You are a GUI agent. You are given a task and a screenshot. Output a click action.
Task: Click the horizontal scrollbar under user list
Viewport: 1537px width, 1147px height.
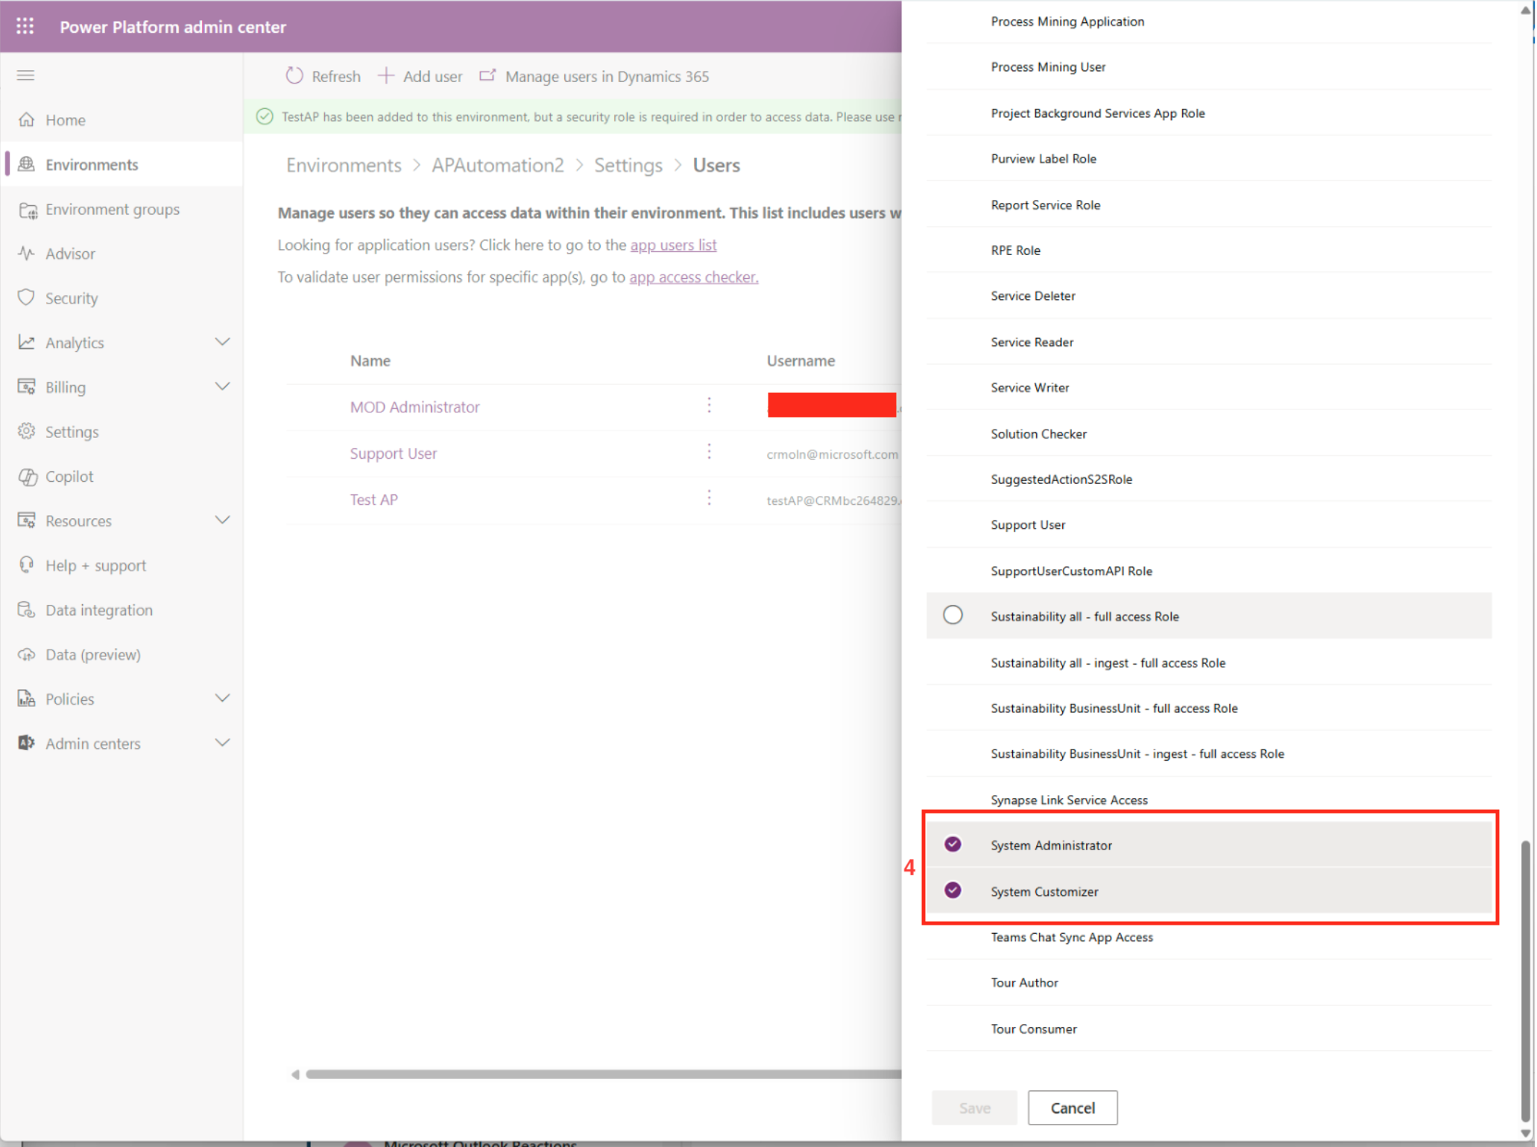point(596,1074)
